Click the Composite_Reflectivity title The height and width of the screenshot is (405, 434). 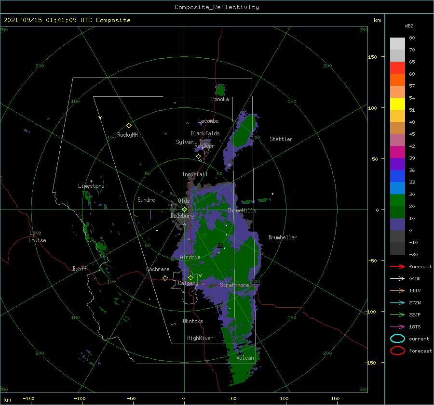[217, 7]
